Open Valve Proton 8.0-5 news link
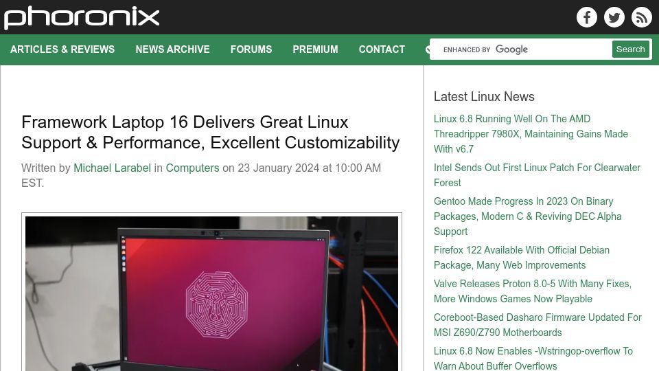659x371 pixels. pyautogui.click(x=533, y=291)
